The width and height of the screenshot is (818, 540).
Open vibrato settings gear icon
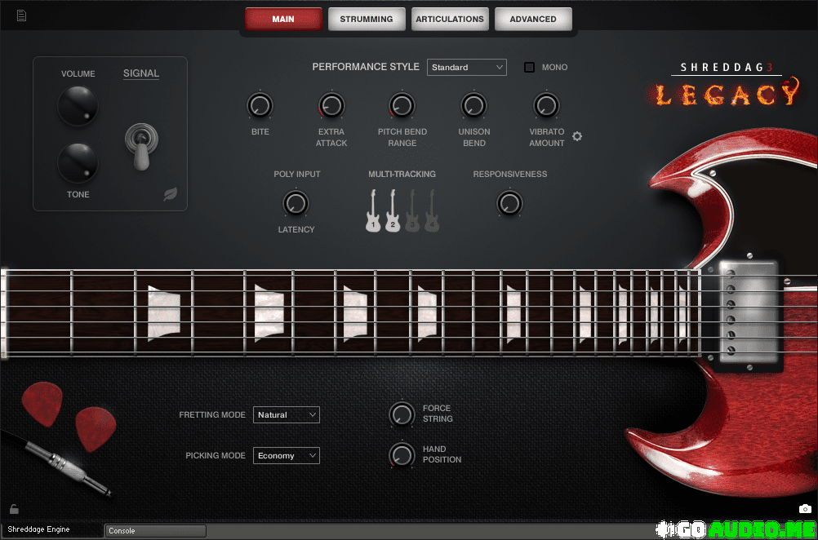click(x=576, y=136)
